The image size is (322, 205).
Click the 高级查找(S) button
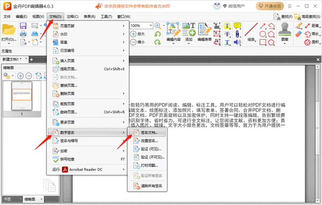307,17
